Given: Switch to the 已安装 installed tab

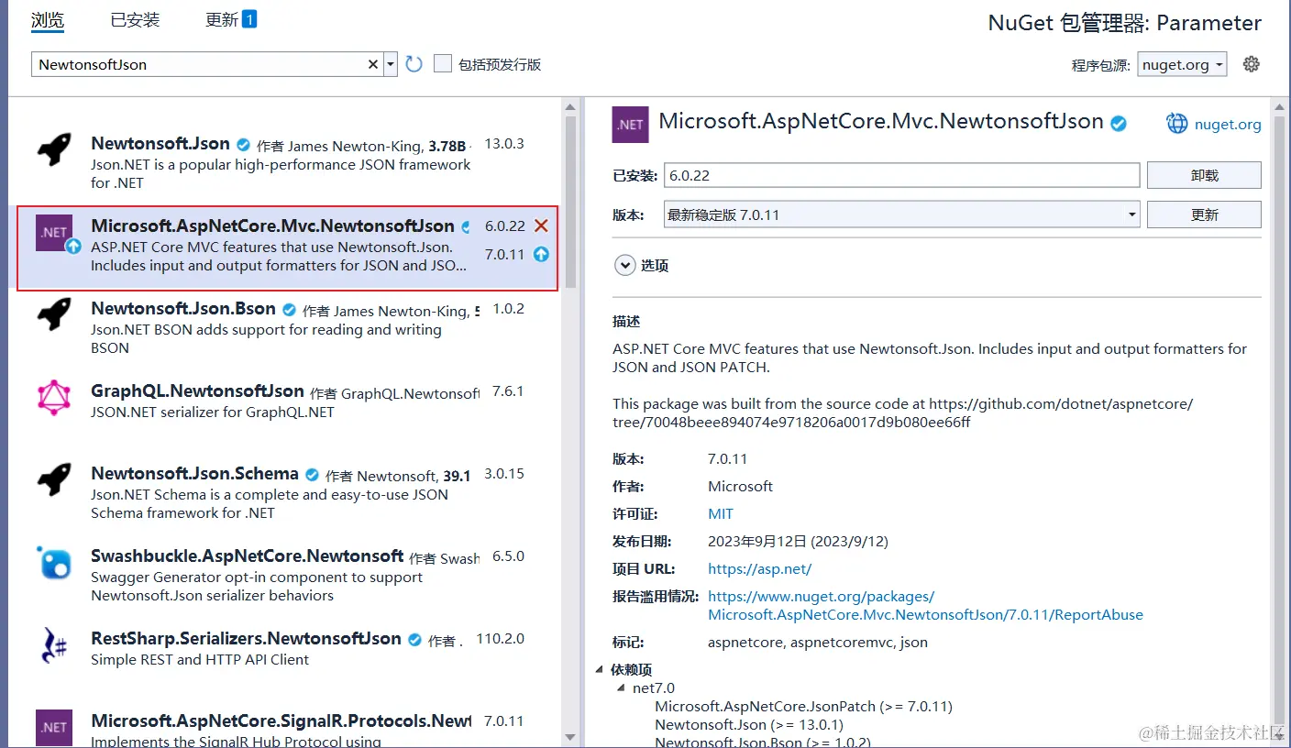Looking at the screenshot, I should [135, 19].
